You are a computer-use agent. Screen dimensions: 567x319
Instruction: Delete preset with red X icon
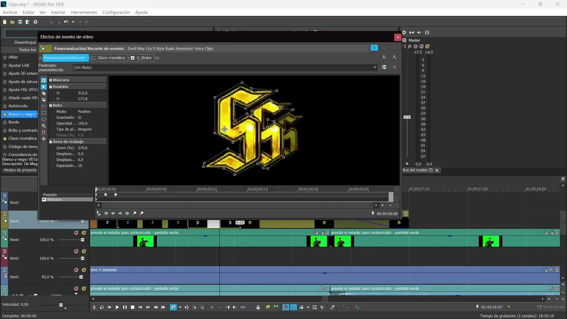[x=394, y=67]
